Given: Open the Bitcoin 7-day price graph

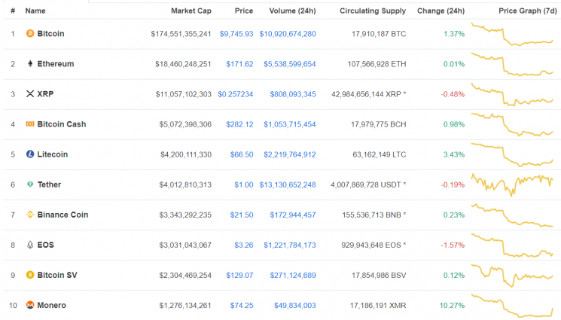Looking at the screenshot, I should point(512,34).
